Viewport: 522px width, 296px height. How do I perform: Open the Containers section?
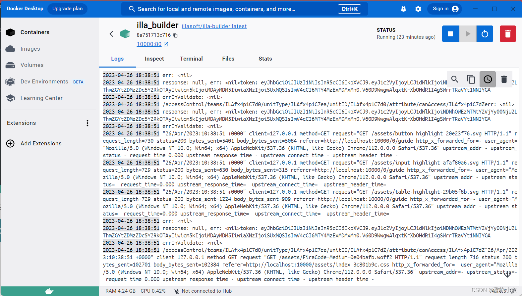click(x=35, y=32)
